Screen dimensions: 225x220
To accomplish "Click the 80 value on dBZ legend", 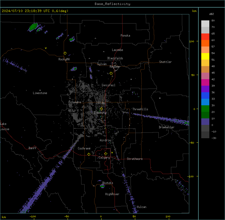I will click(x=213, y=21).
